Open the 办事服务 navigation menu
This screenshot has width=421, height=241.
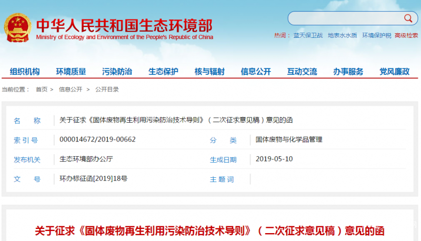point(348,72)
